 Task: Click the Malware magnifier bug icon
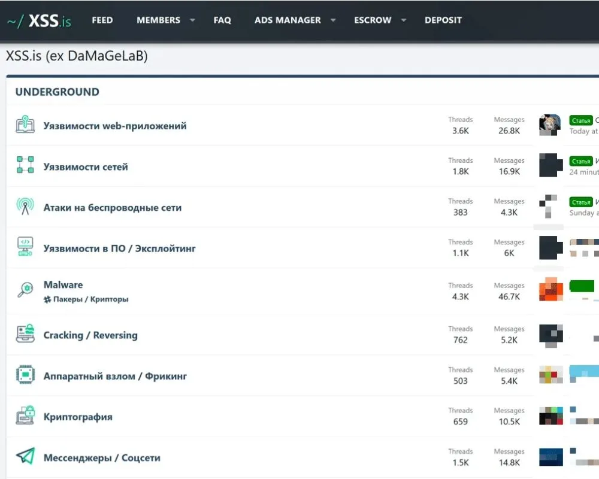click(x=25, y=290)
